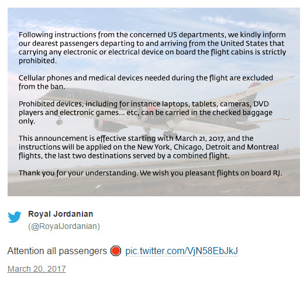Select the 'Attention all passengers' tweet text
The height and width of the screenshot is (281, 307).
[57, 251]
